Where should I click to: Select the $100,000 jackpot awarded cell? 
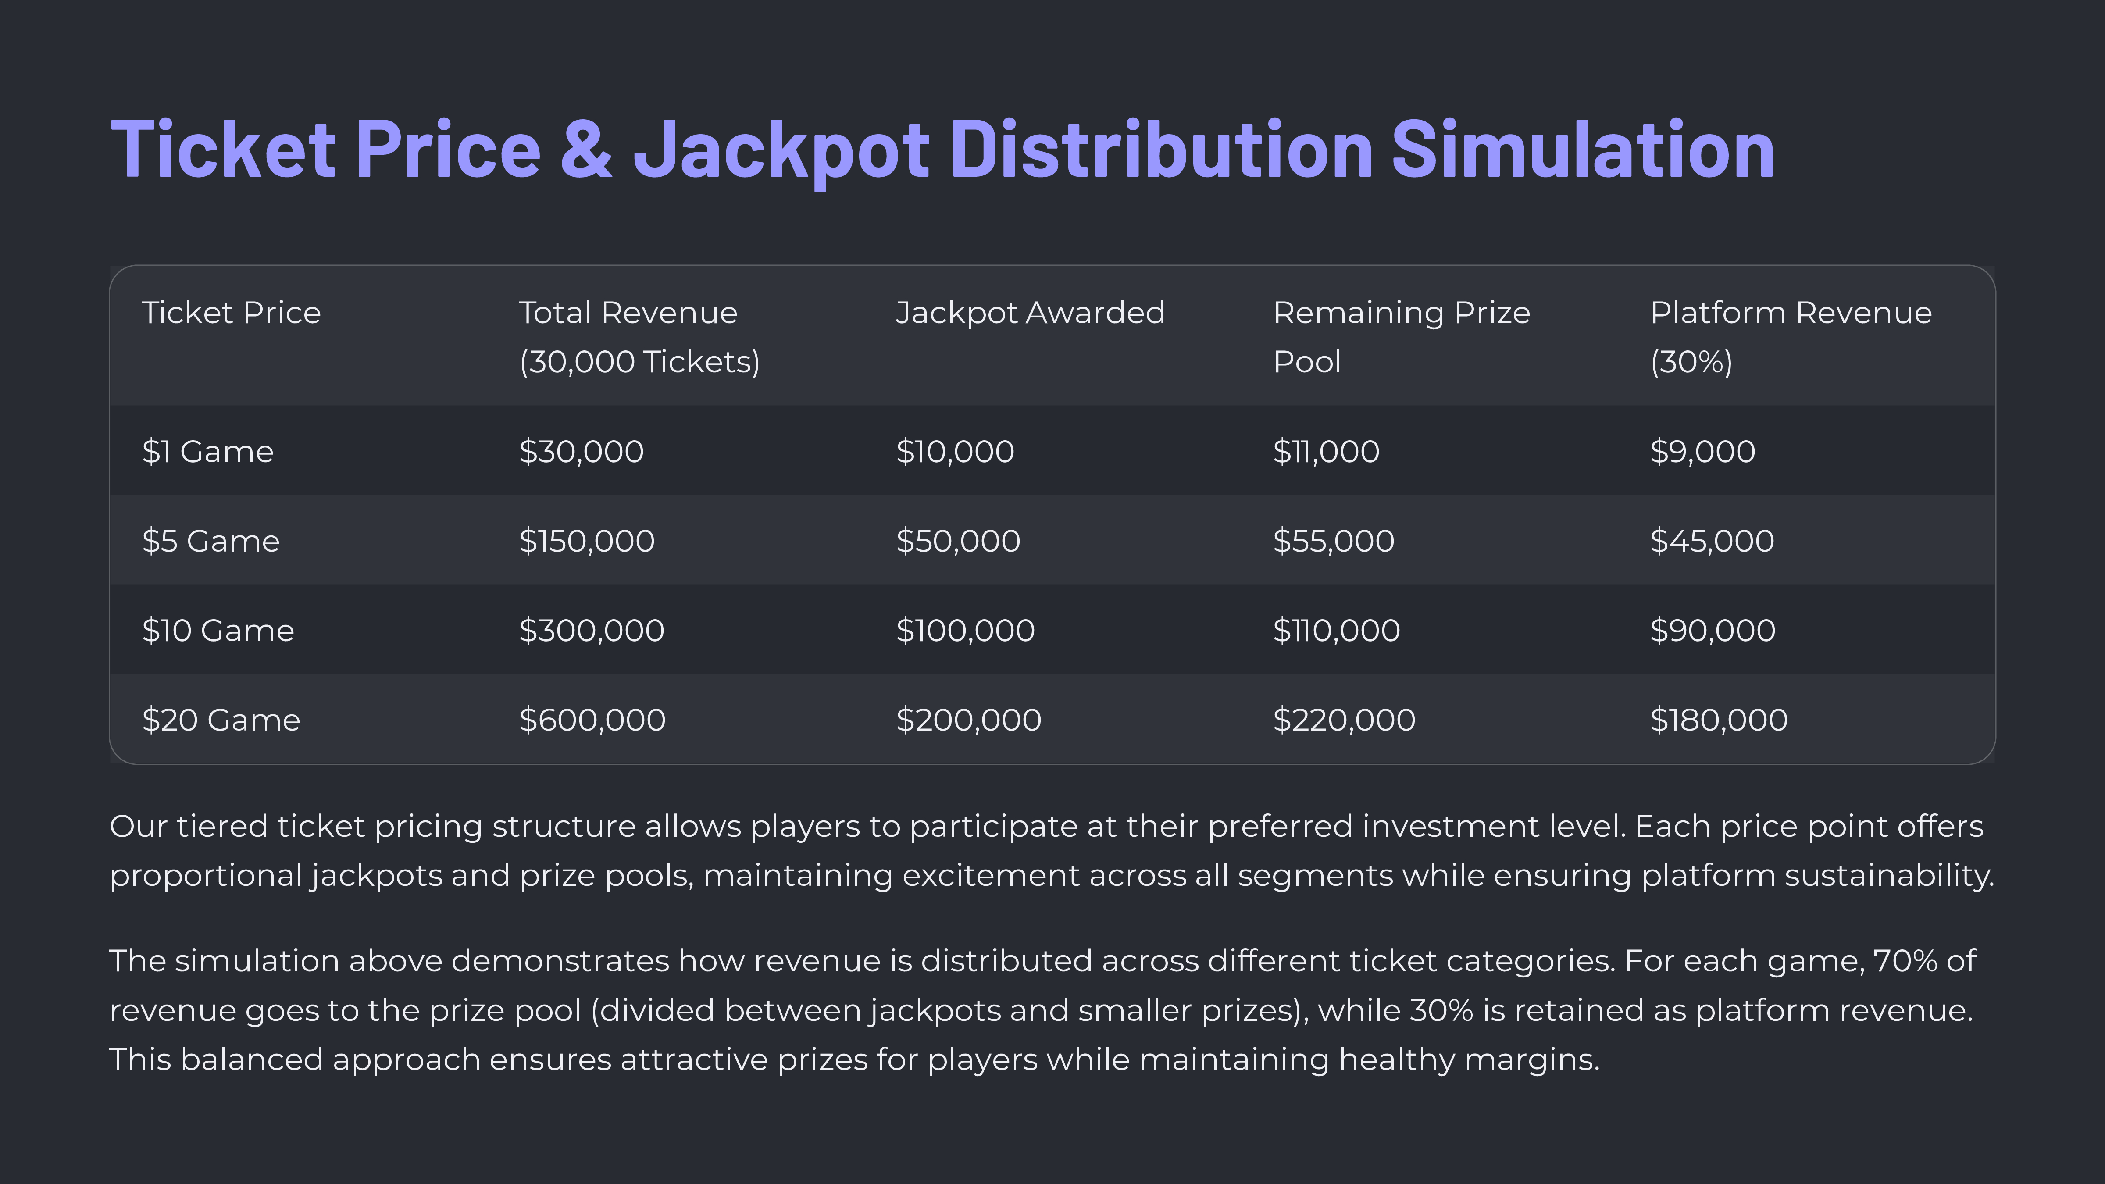pyautogui.click(x=965, y=630)
